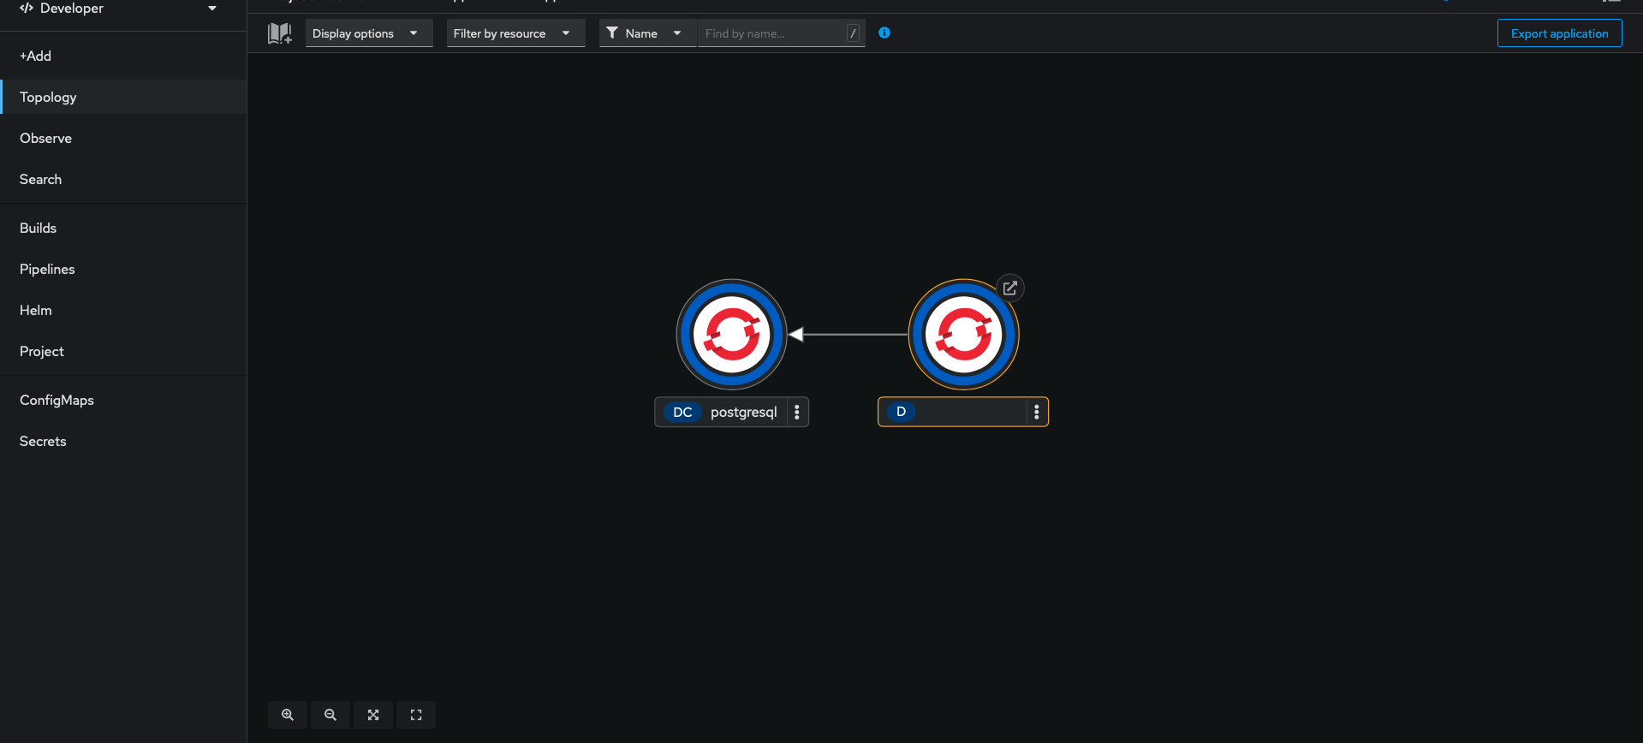Click the Export application button
The height and width of the screenshot is (743, 1643).
tap(1559, 33)
